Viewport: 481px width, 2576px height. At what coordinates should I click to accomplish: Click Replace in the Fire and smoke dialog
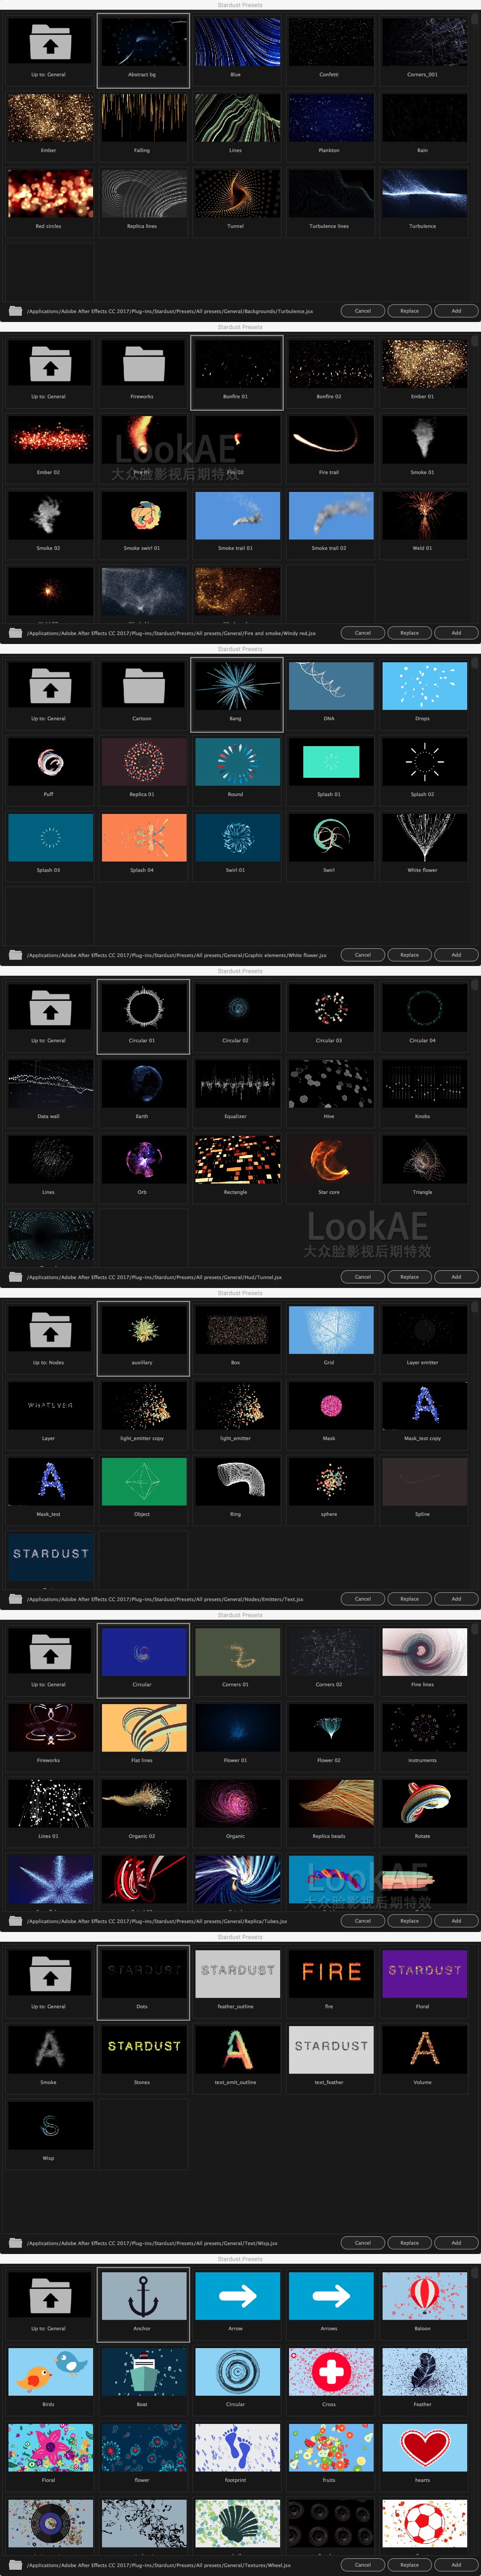point(409,633)
